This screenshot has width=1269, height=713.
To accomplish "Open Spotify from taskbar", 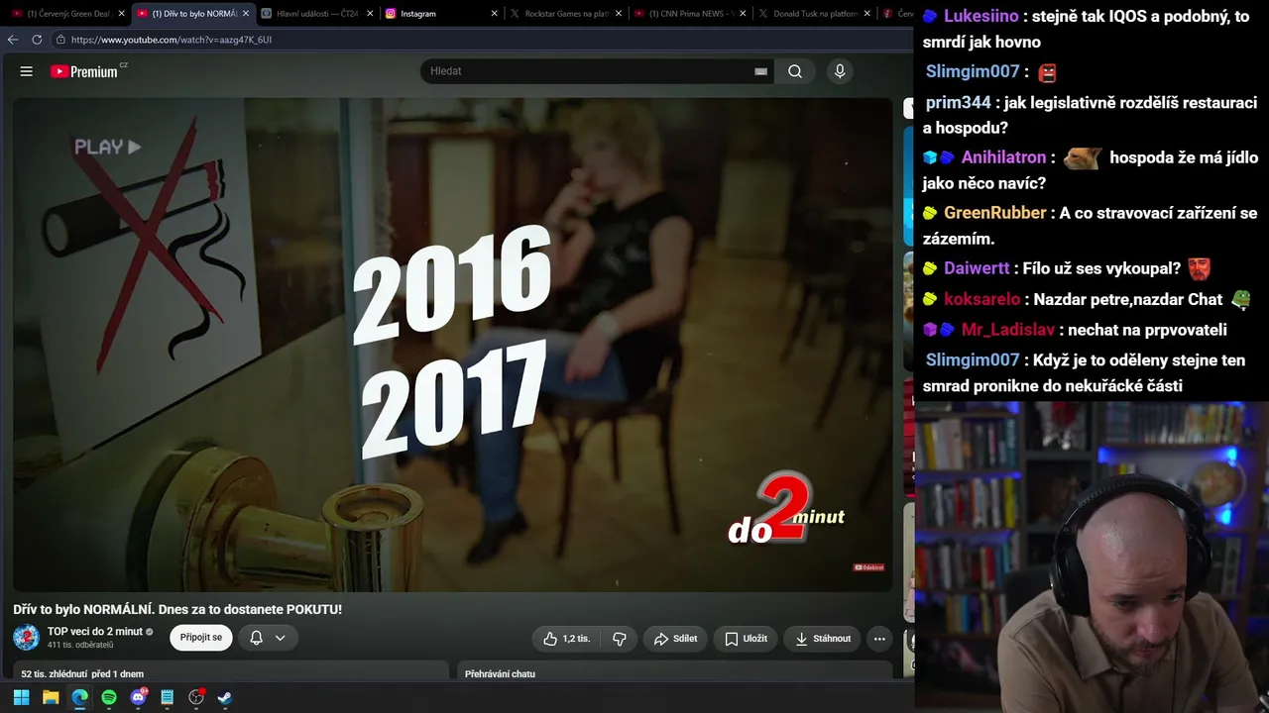I will [x=109, y=697].
